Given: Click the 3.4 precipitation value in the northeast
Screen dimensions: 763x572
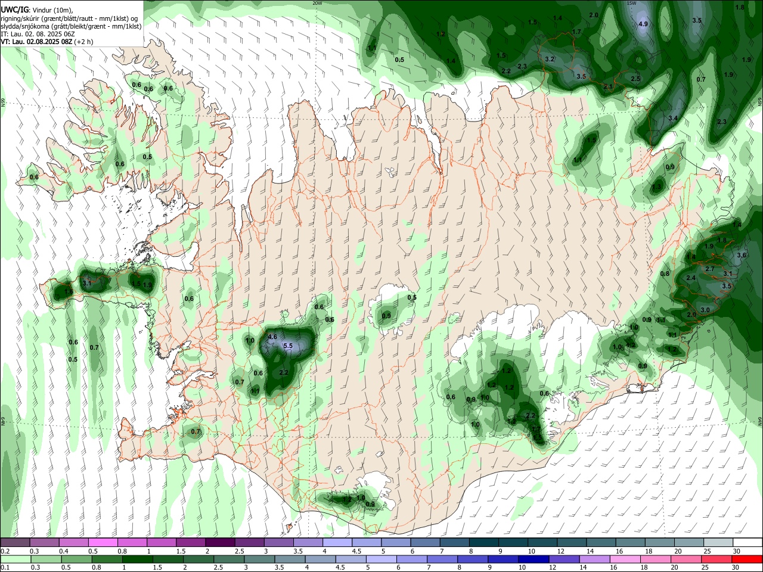Looking at the screenshot, I should pos(673,119).
